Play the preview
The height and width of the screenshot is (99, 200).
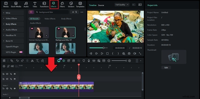(102, 53)
